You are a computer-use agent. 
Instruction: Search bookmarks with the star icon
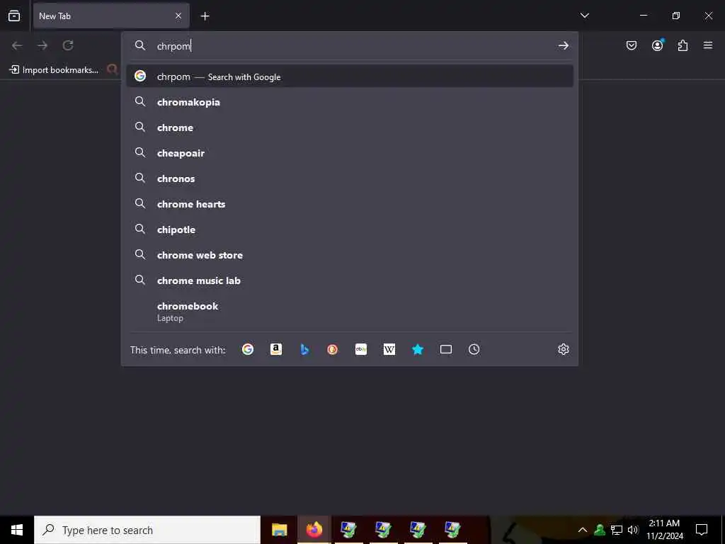tap(418, 349)
